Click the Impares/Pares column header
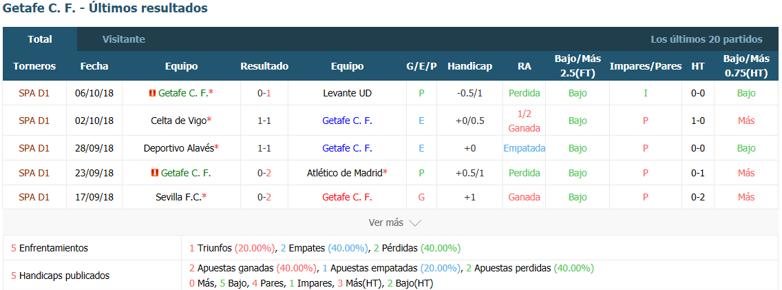 [645, 66]
